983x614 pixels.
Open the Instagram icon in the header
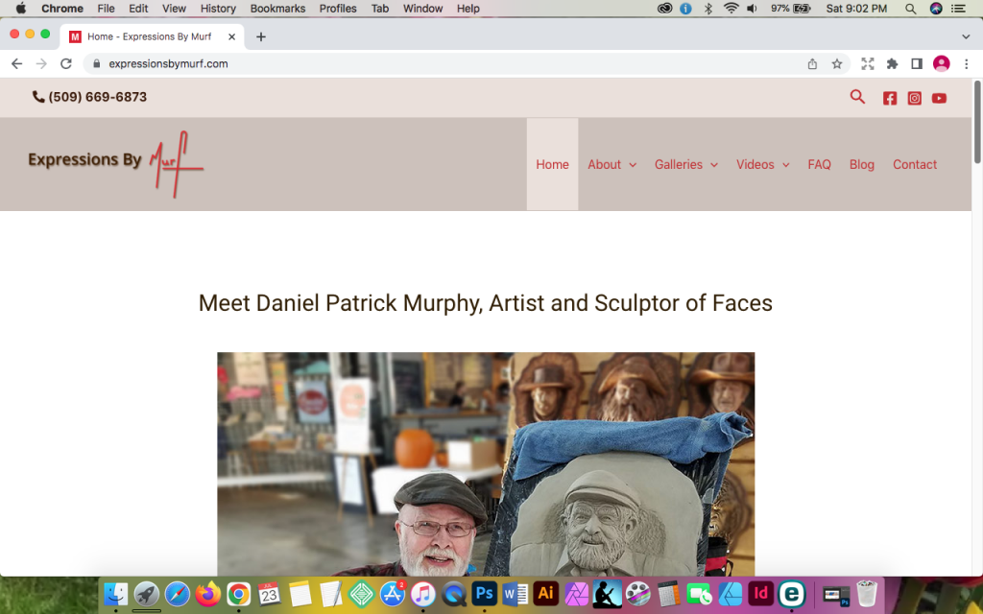pos(914,97)
